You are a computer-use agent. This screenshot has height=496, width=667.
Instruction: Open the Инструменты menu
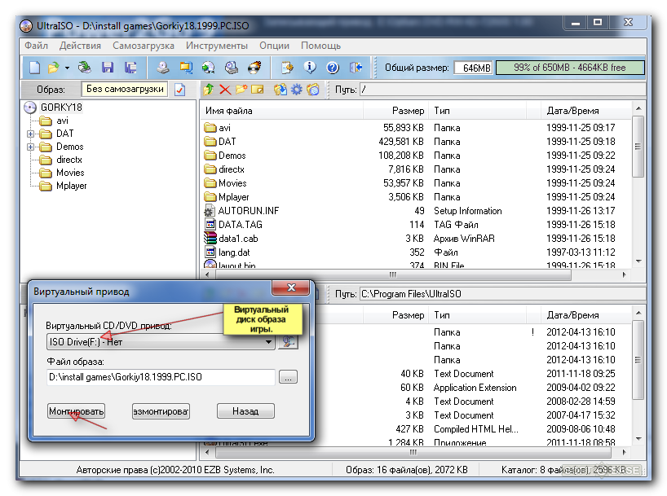[217, 46]
